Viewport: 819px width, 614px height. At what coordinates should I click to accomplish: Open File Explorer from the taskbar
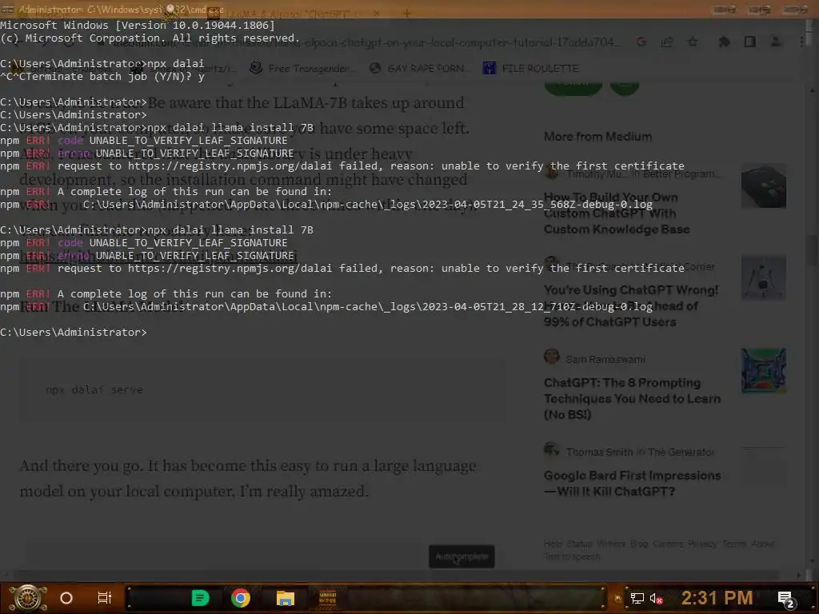click(286, 598)
